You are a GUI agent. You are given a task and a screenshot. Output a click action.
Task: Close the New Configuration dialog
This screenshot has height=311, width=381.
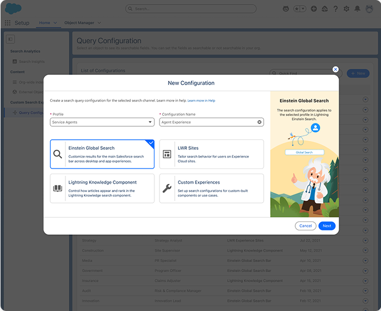[335, 69]
